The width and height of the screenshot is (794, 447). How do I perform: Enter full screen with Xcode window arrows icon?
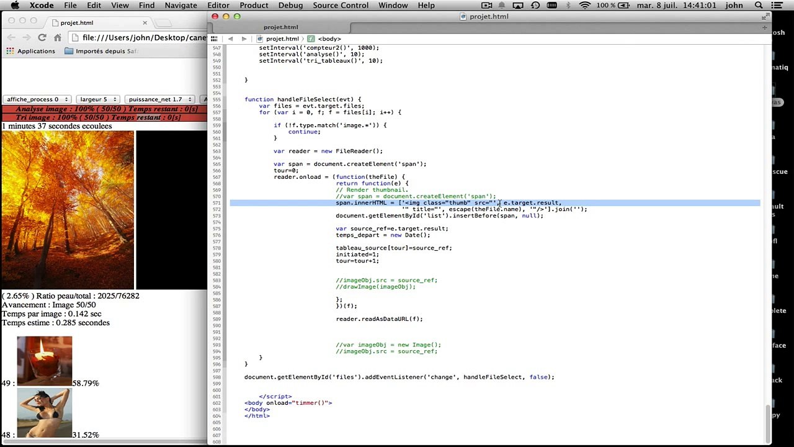(764, 16)
